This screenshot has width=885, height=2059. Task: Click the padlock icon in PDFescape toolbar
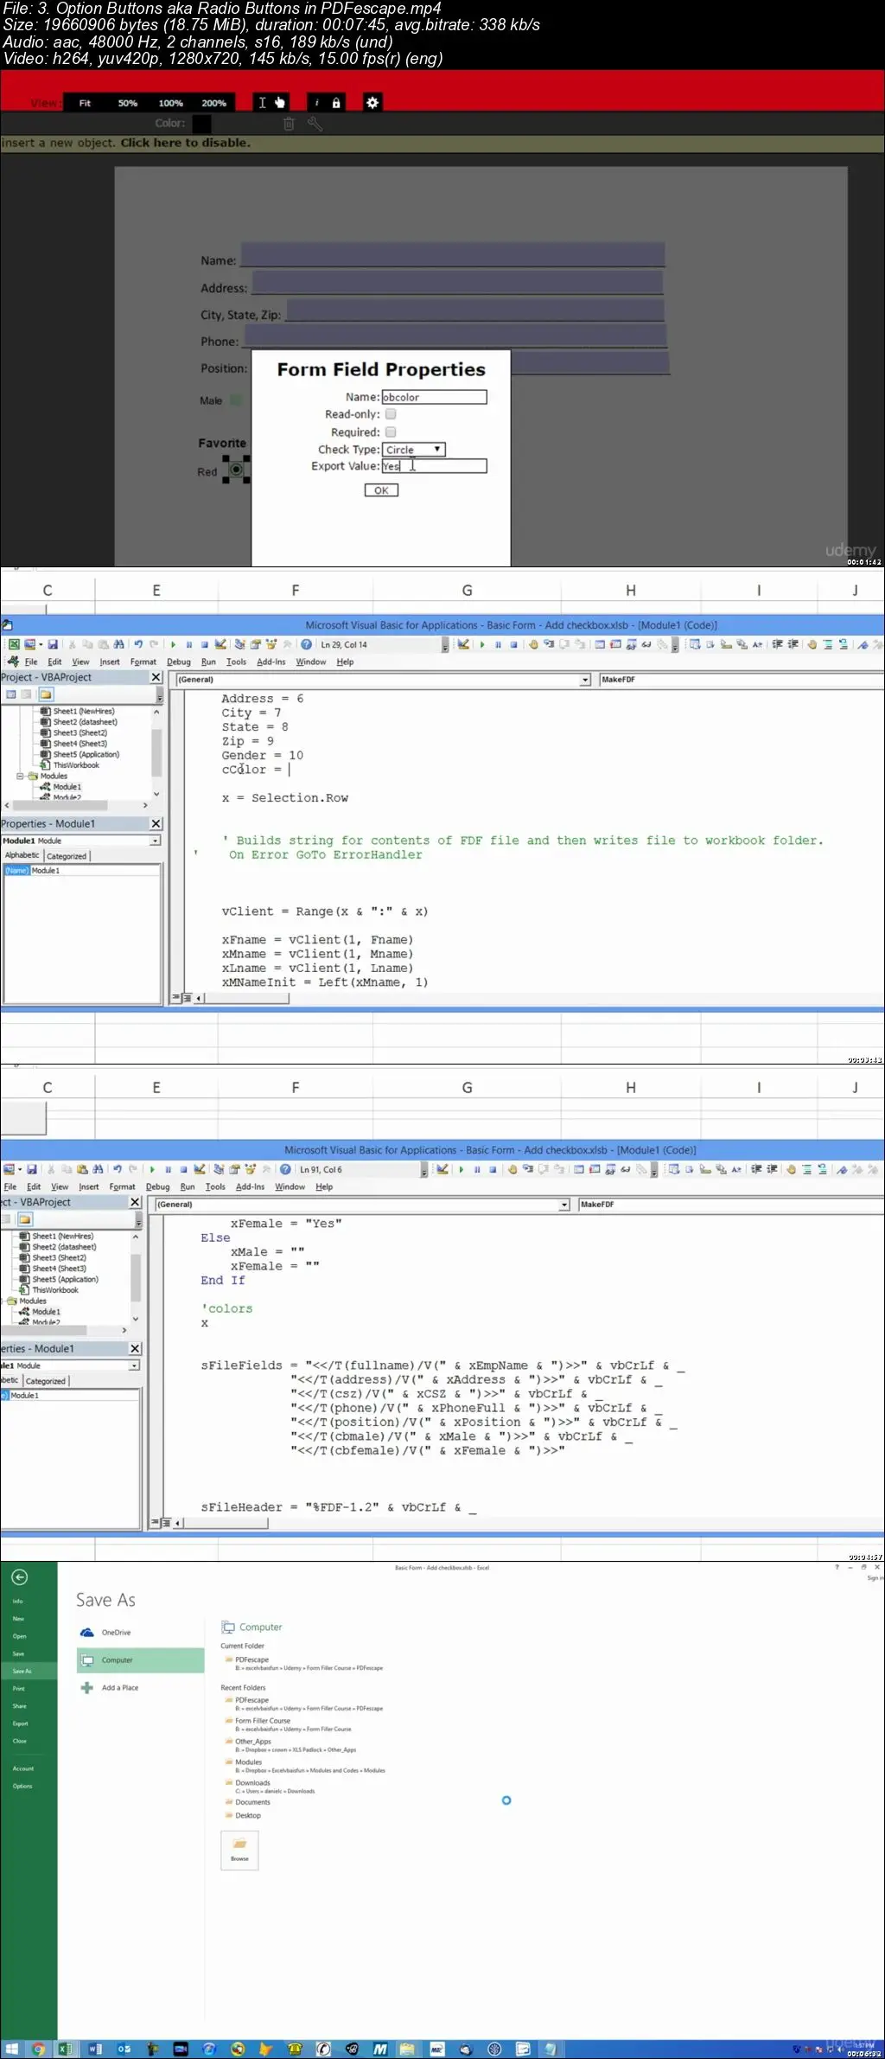(x=336, y=103)
